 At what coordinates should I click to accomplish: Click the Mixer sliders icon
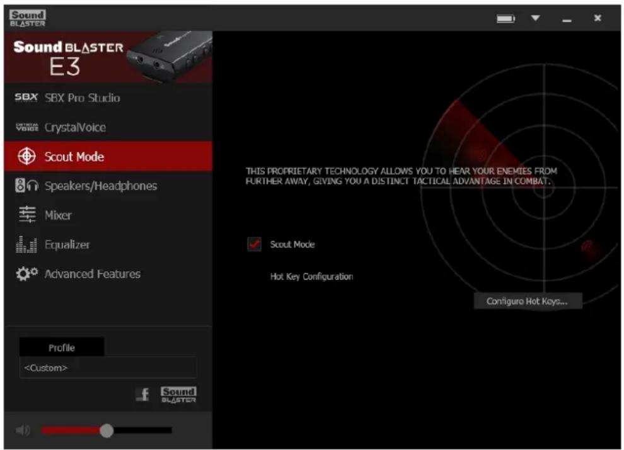pos(27,215)
